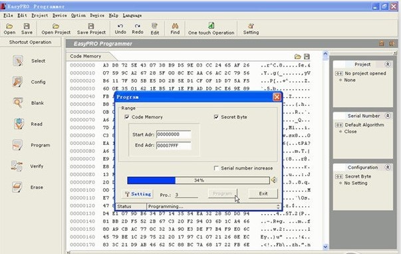Collapse the Project panel
Viewport: 401px width, 254px height.
[388, 64]
